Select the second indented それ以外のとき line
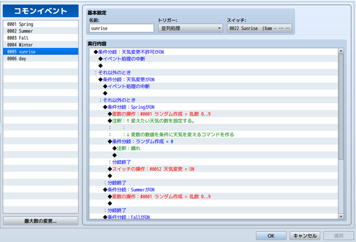 [x=214, y=100]
